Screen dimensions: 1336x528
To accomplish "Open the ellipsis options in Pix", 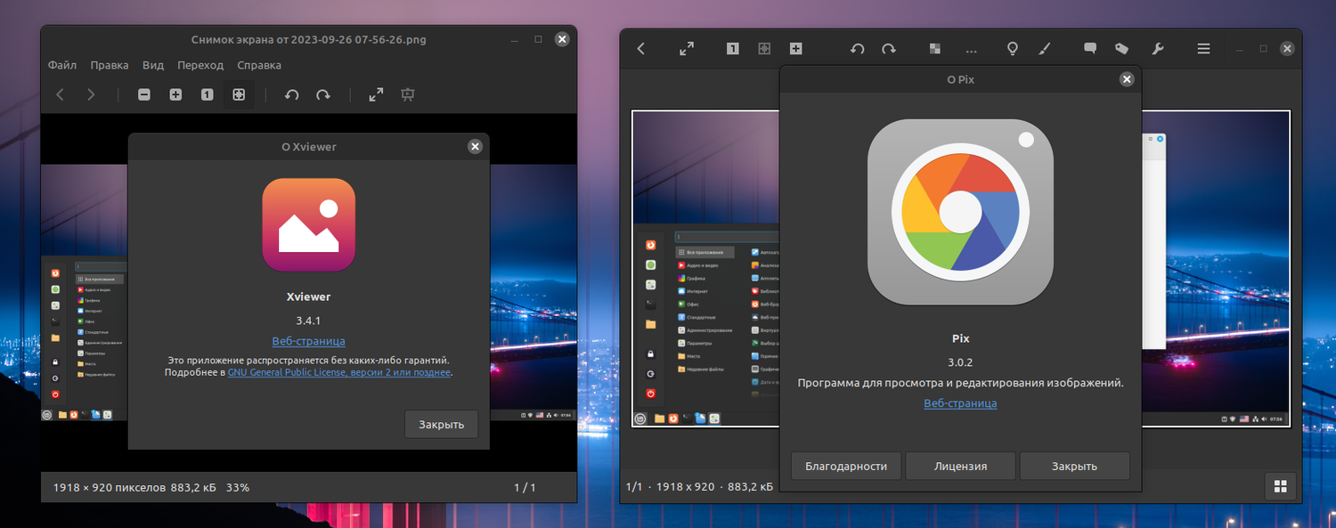I will coord(971,49).
